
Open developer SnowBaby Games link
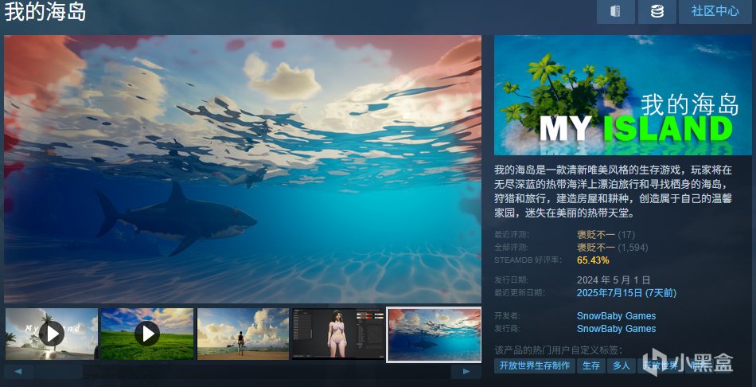tap(616, 316)
